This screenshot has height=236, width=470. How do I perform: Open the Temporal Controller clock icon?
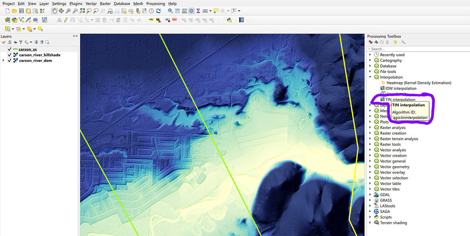click(151, 11)
